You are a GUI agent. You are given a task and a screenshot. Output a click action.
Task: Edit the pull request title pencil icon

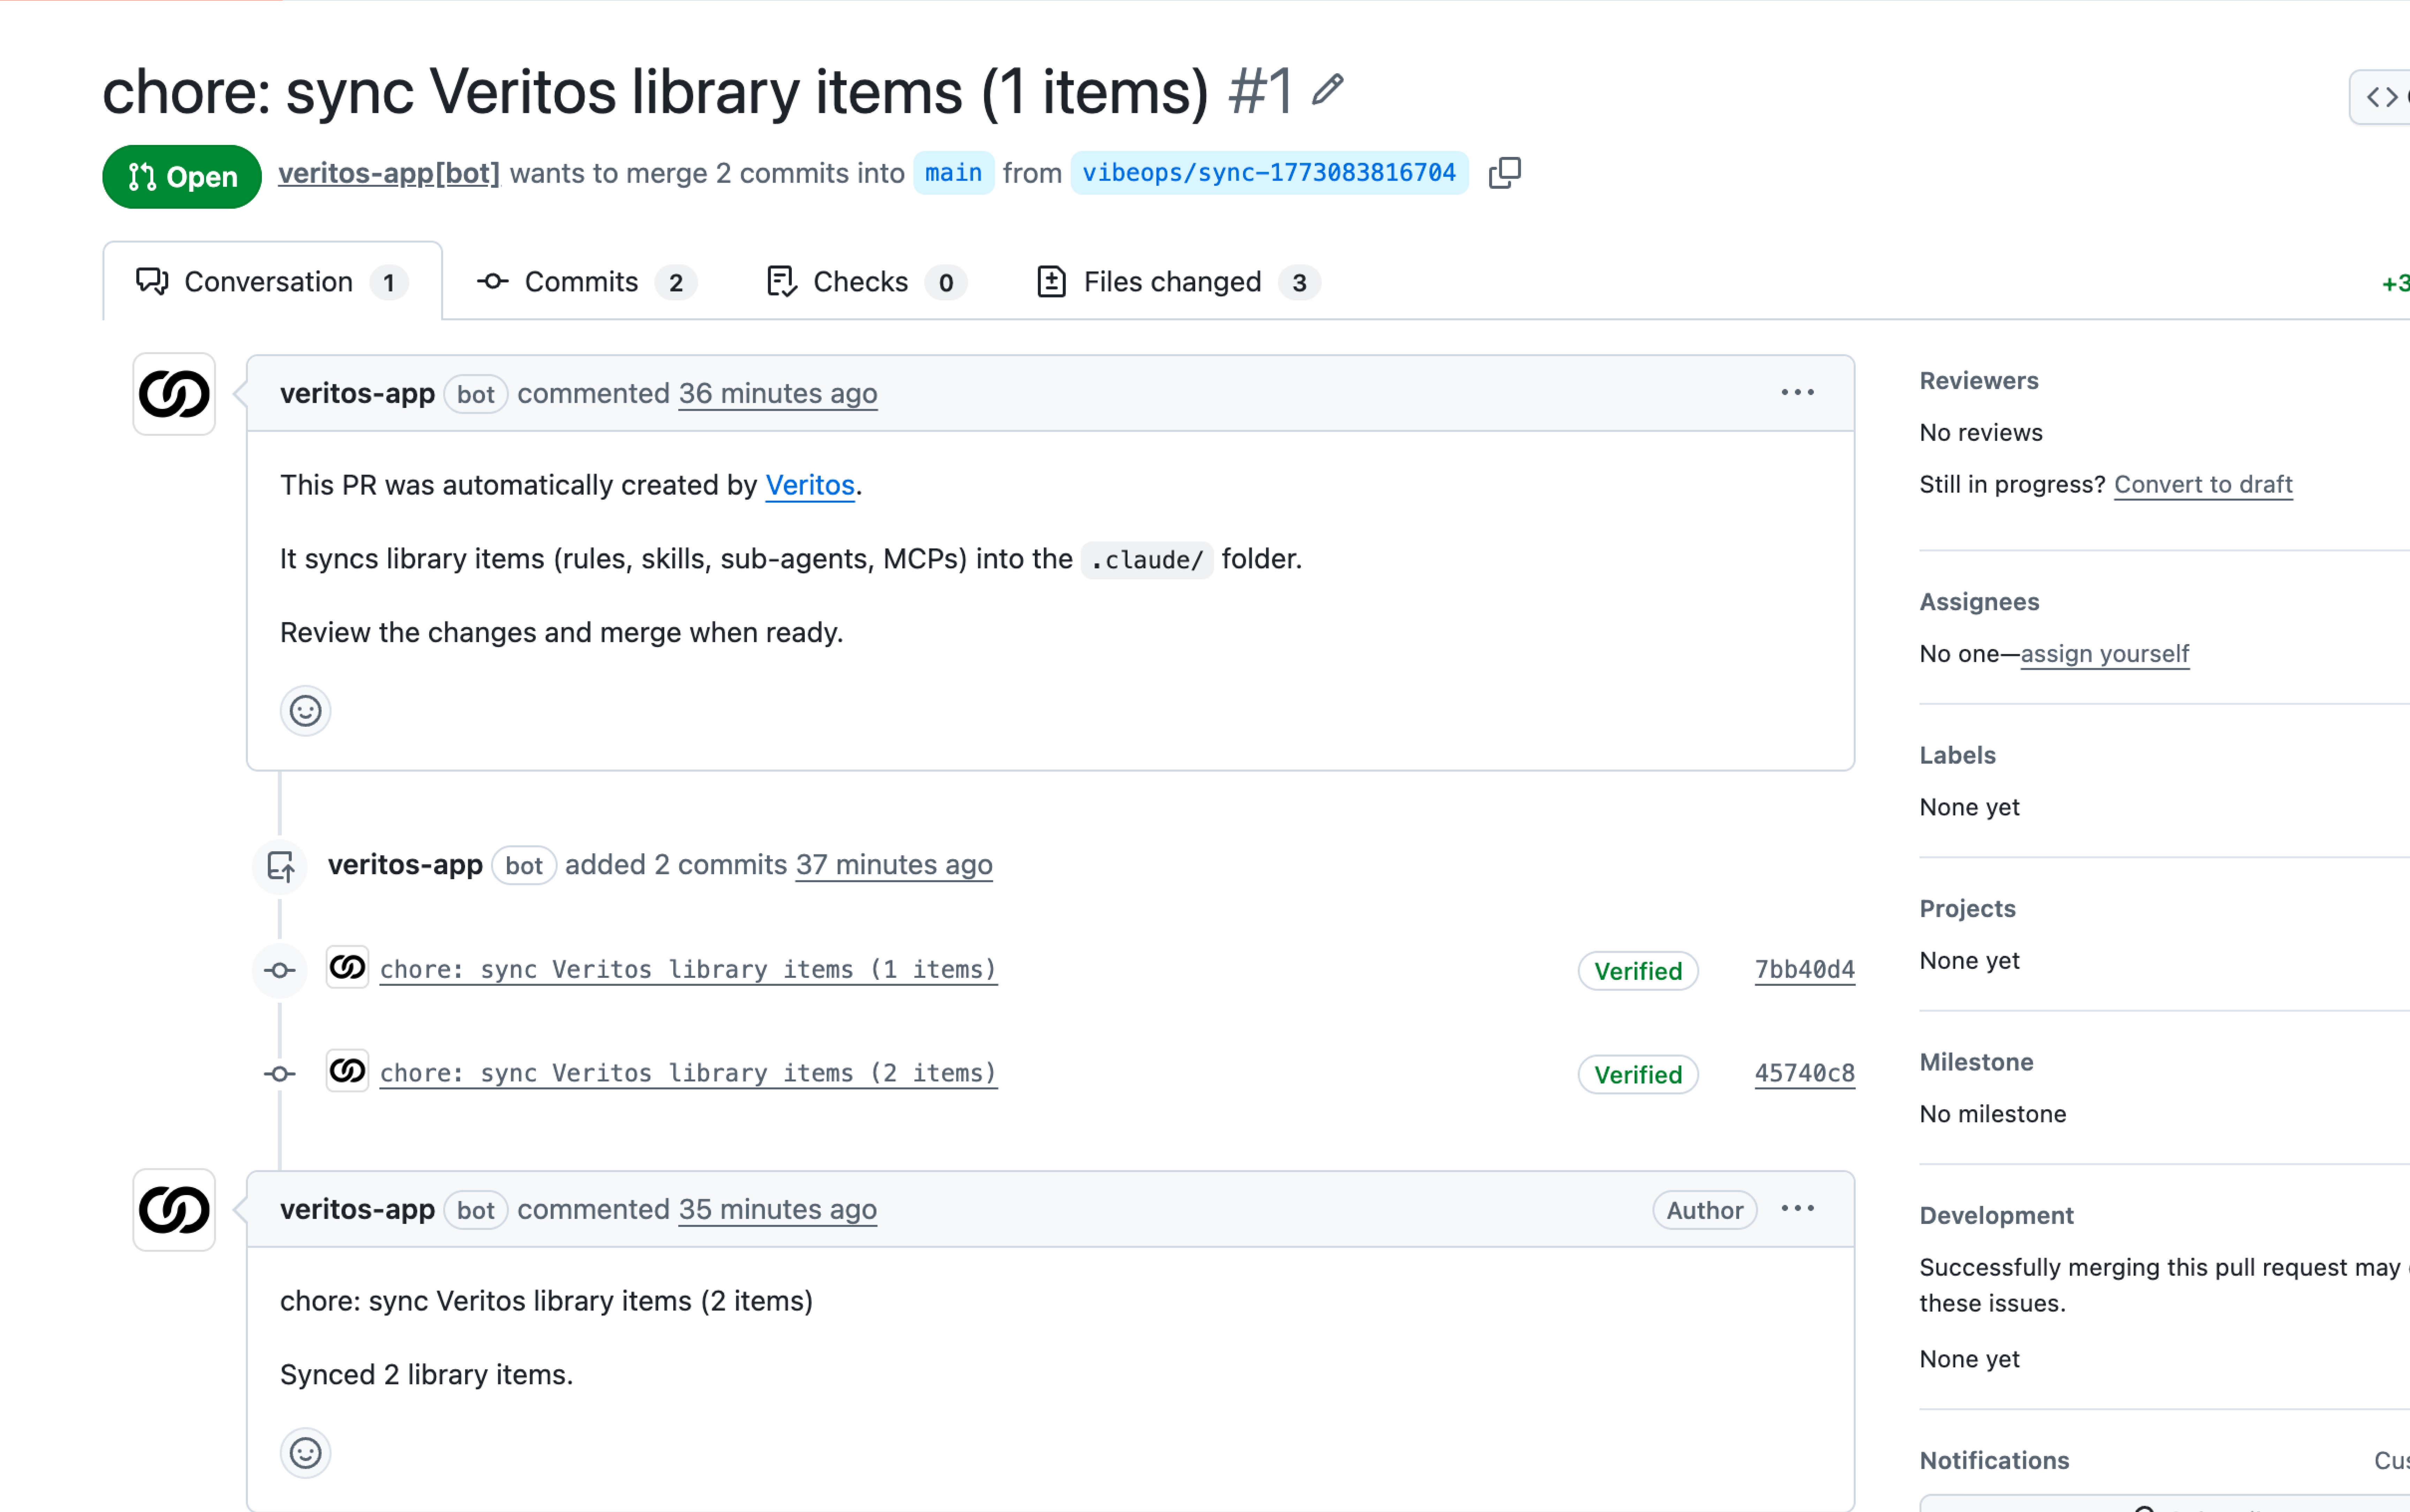coord(1327,90)
